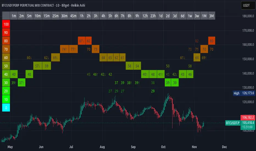
Task: Click the red 100 level swatch
Action: tap(6, 24)
